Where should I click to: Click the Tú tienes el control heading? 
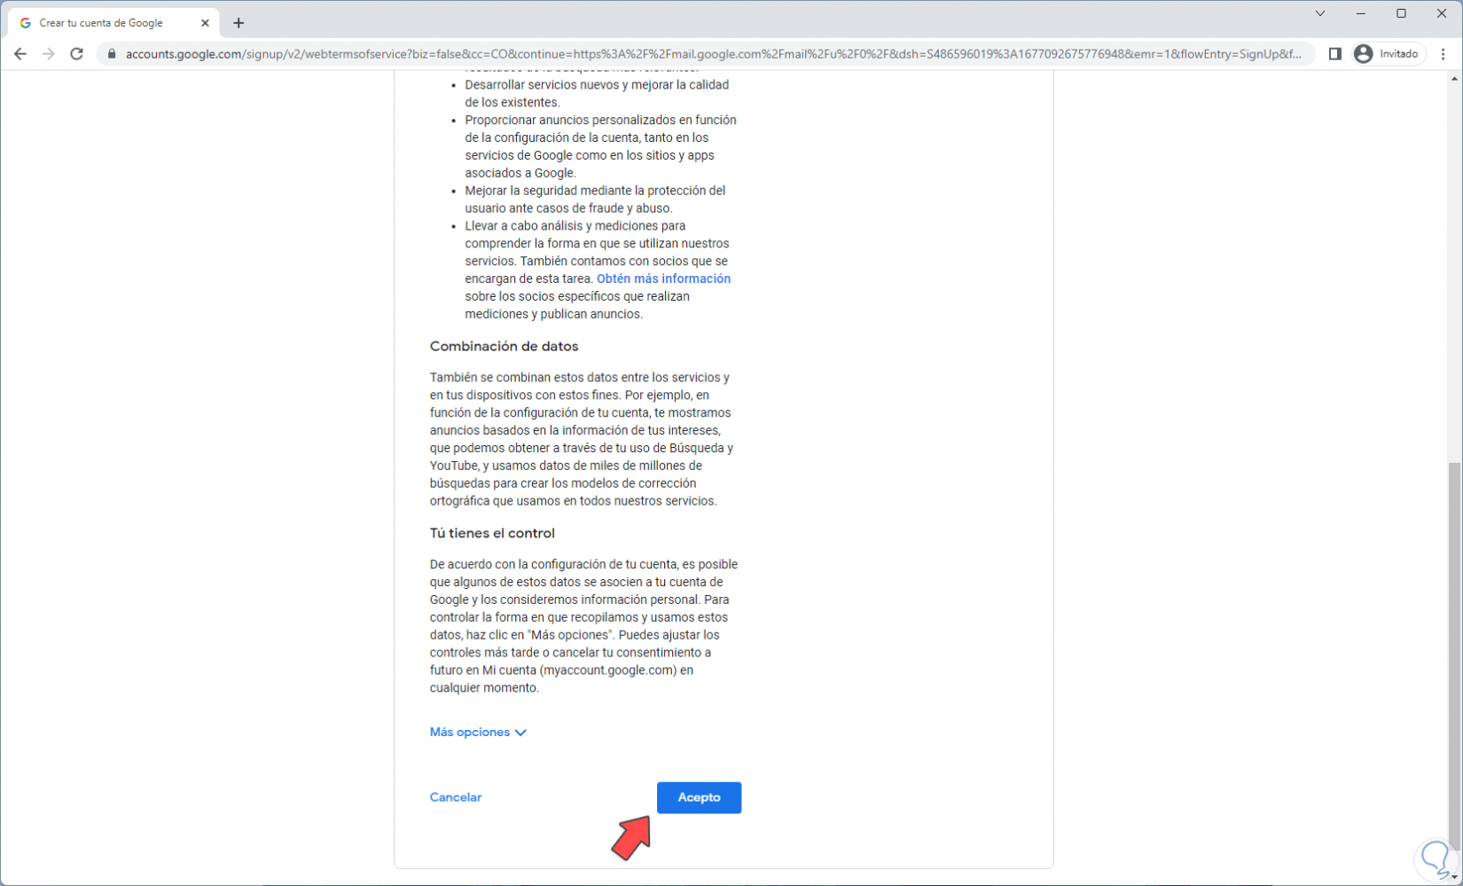pos(492,533)
